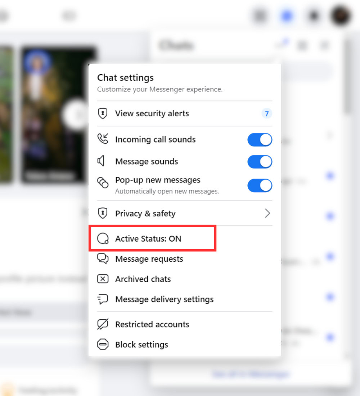Select Active Status: ON option

pyautogui.click(x=152, y=238)
